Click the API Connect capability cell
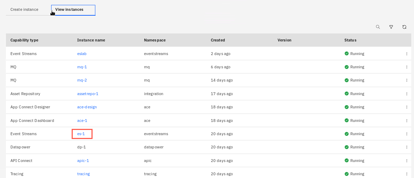The height and width of the screenshot is (178, 414). pos(21,161)
